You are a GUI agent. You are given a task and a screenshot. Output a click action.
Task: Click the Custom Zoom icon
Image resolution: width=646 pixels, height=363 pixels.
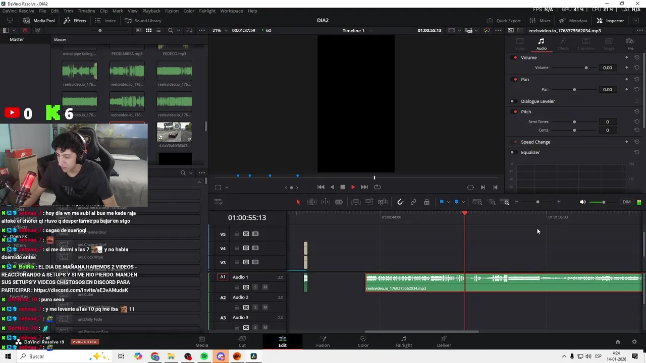(505, 202)
